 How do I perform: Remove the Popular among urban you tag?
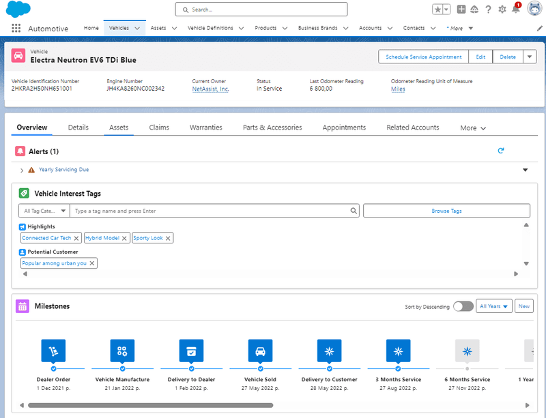[92, 263]
